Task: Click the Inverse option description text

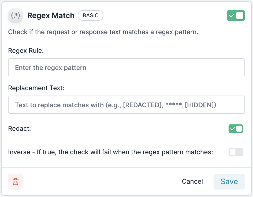Action: pos(110,152)
